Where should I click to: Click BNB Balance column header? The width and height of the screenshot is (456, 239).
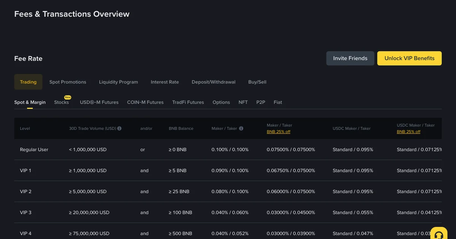(x=181, y=129)
